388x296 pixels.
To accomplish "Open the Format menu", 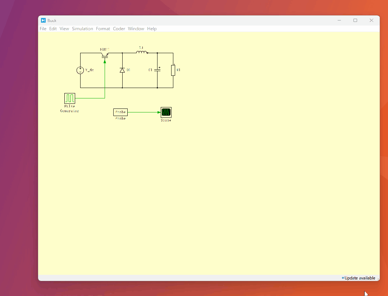I will pos(103,29).
